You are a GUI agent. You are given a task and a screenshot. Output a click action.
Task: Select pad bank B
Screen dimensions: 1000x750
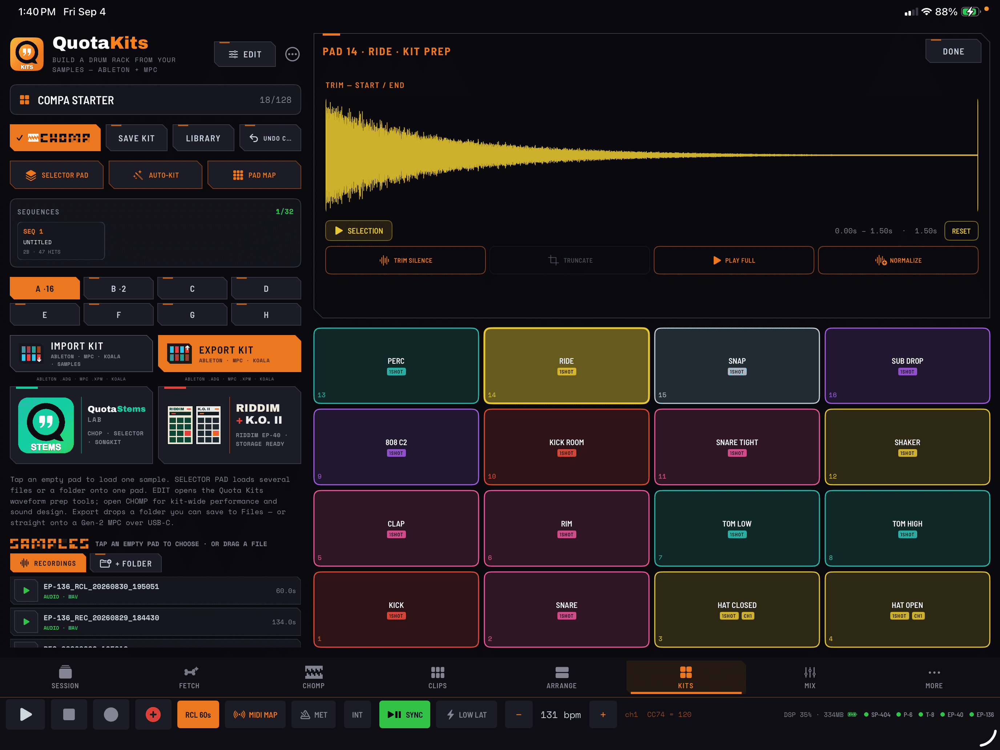pos(118,289)
